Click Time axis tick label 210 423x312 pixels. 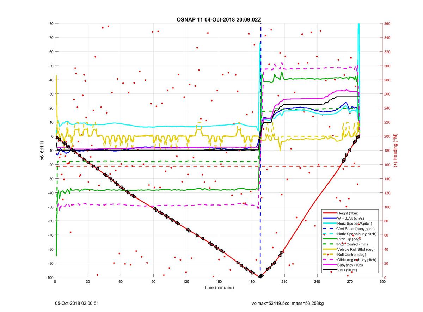click(284, 282)
